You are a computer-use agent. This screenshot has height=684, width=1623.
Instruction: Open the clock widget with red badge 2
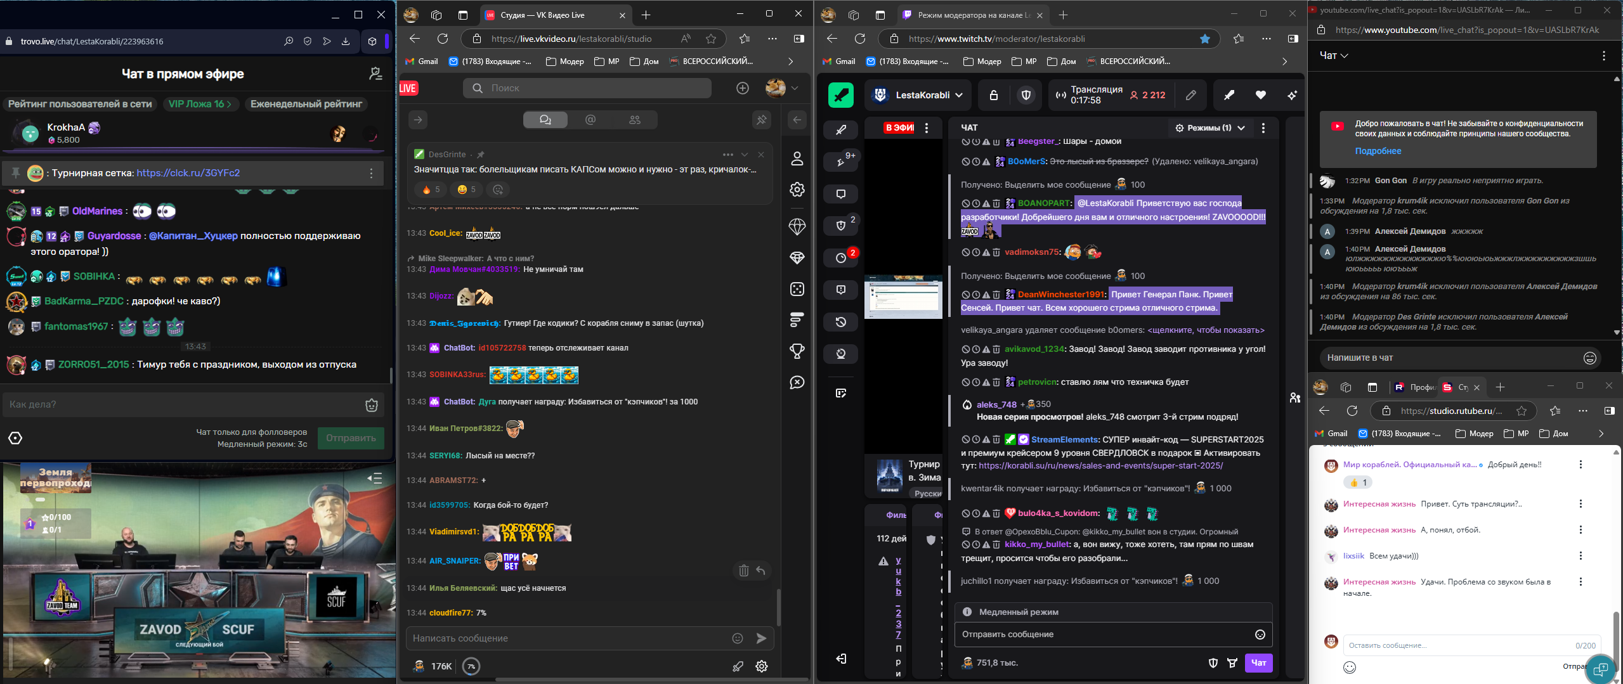pos(841,257)
